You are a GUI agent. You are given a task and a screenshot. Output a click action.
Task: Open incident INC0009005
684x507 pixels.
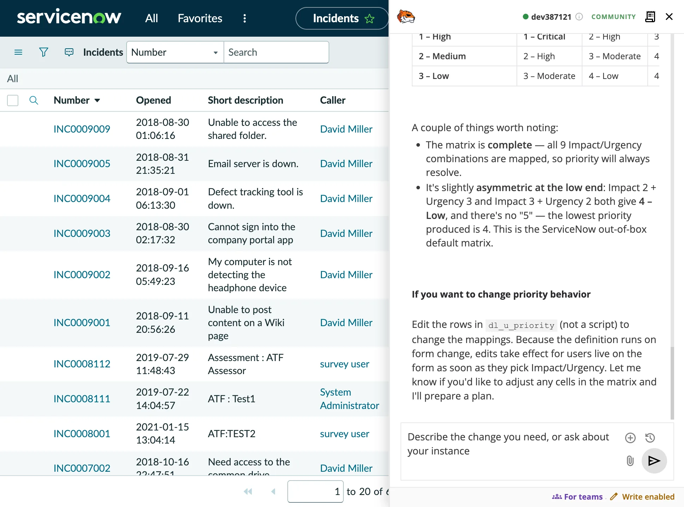pyautogui.click(x=82, y=164)
